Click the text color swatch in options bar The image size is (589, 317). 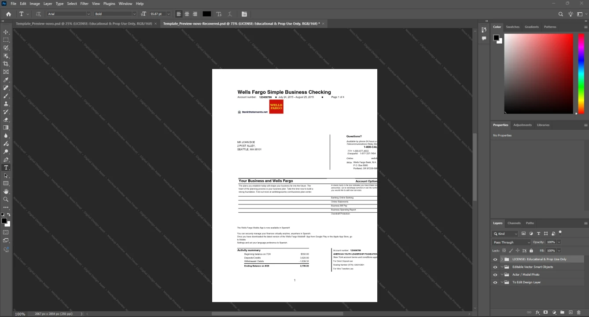[206, 14]
